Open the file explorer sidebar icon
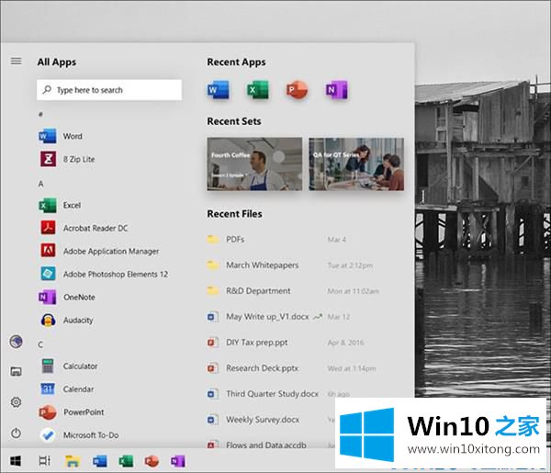The width and height of the screenshot is (551, 473). tap(16, 371)
